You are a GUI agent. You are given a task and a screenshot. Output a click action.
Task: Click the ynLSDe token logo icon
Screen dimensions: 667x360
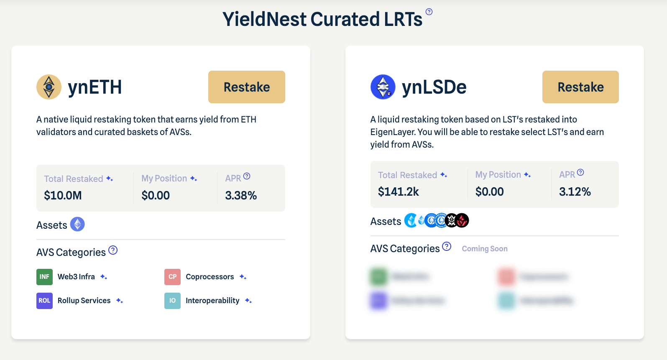coord(383,87)
